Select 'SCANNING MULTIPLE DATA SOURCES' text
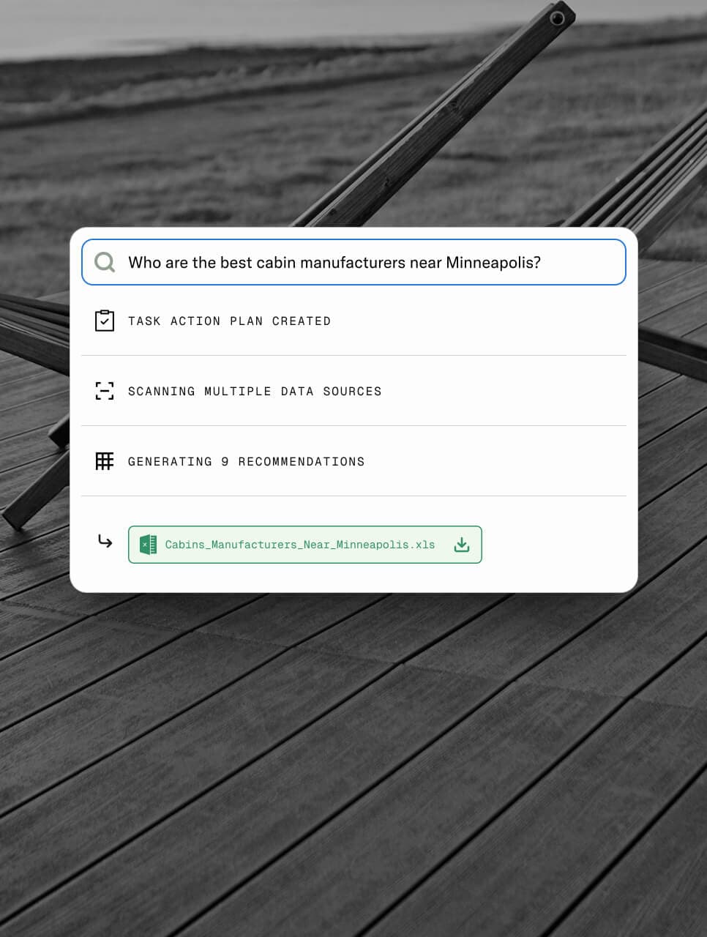Image resolution: width=707 pixels, height=937 pixels. (255, 392)
